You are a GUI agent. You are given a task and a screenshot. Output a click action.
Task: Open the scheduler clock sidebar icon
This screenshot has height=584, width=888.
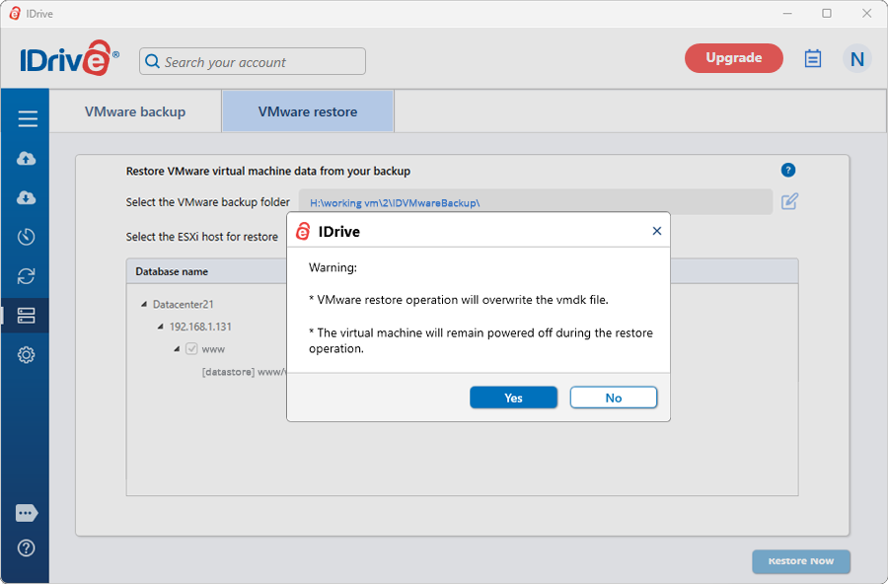(x=26, y=237)
